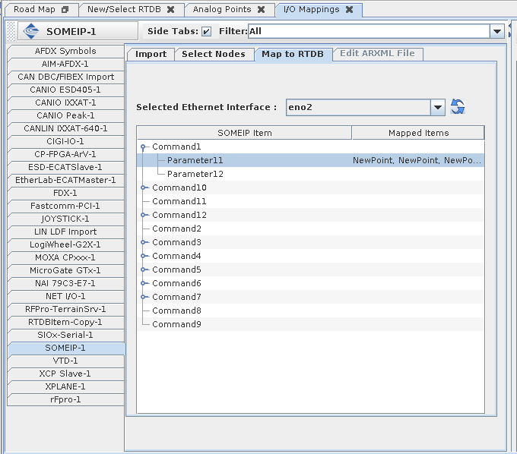Close the New/Select RTDB tab
This screenshot has width=517, height=454.
pos(171,10)
